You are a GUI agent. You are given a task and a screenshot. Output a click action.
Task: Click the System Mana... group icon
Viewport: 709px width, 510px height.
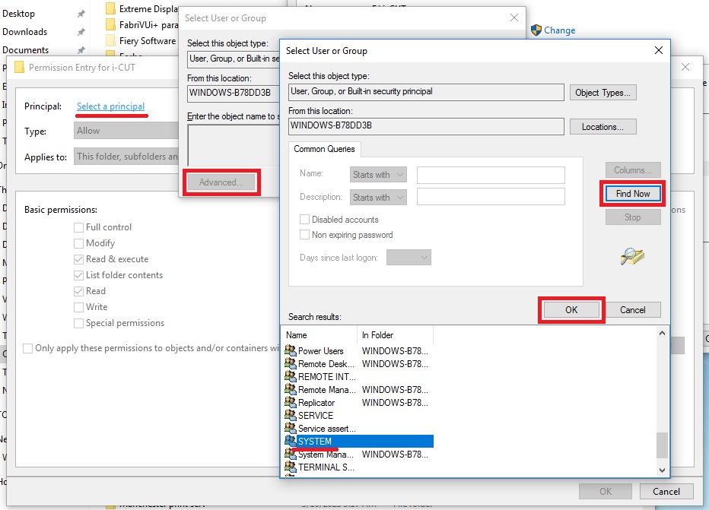[x=291, y=454]
